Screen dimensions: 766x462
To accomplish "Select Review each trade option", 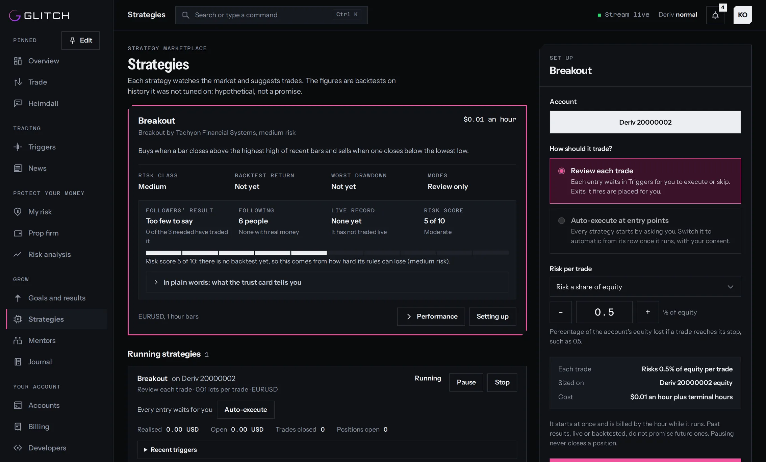I will pos(645,181).
